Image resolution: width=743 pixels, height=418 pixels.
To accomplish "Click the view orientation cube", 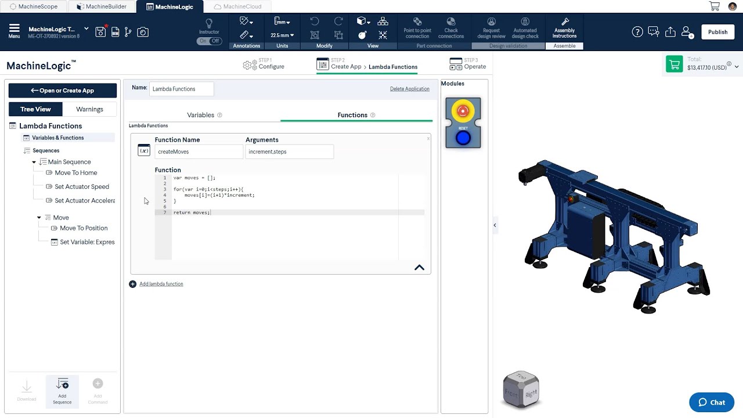I will pos(521,390).
